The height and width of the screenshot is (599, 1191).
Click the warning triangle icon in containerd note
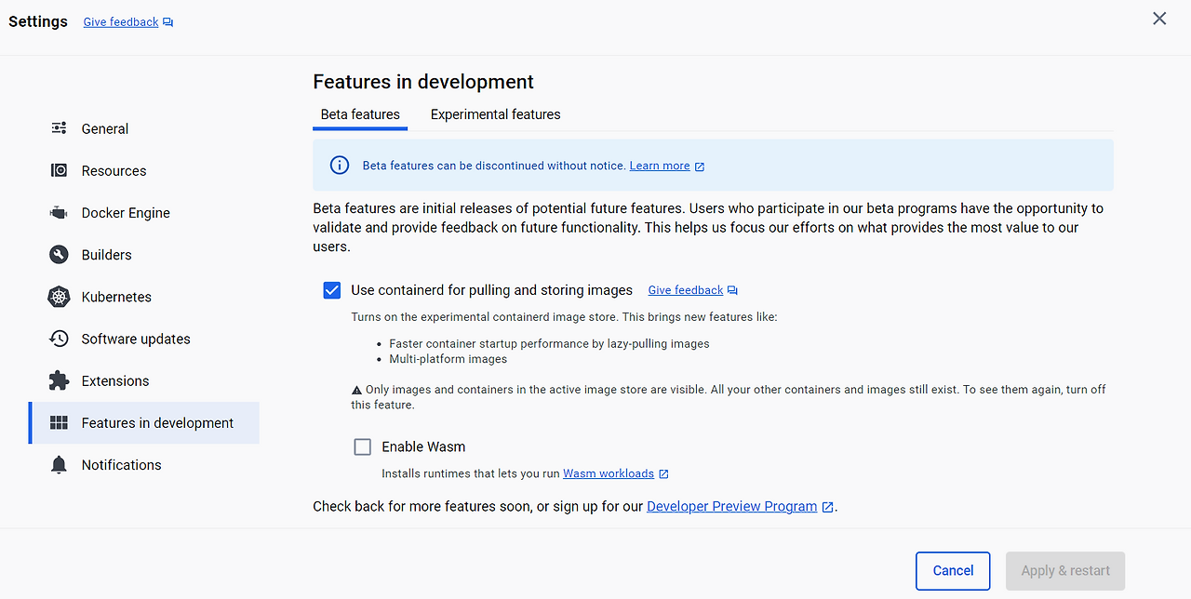pos(356,390)
